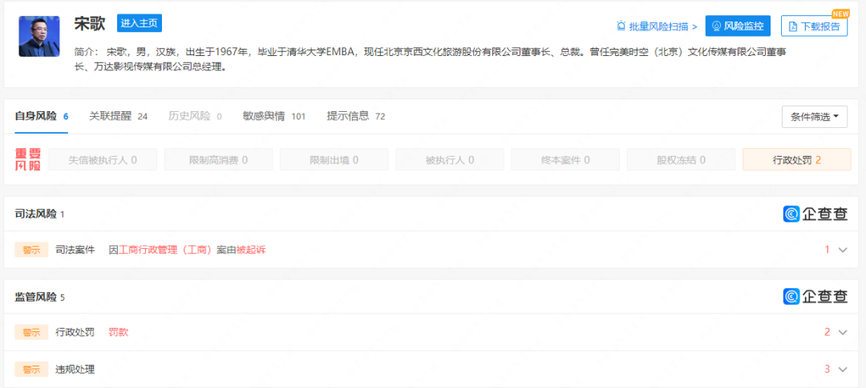Click the 风险监控 risk monitor button
This screenshot has width=866, height=388.
(738, 26)
